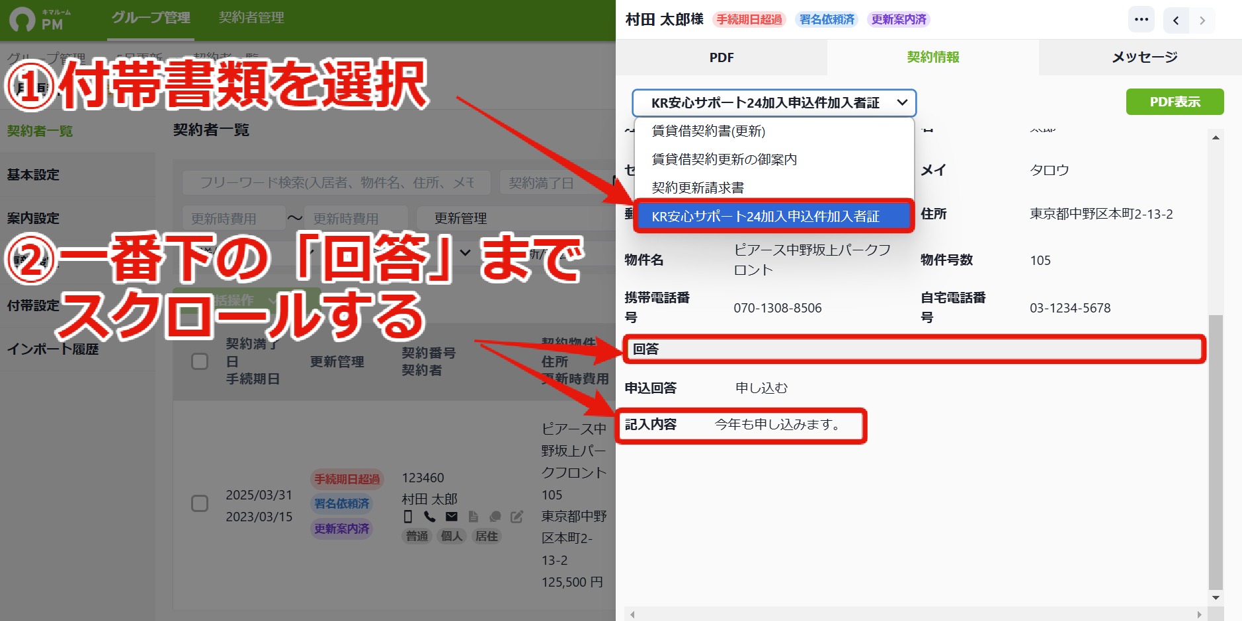Go to next contractor with right chevron
1242x621 pixels.
click(1202, 20)
